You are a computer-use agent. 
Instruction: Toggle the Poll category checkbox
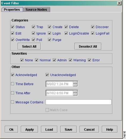tap(34, 40)
